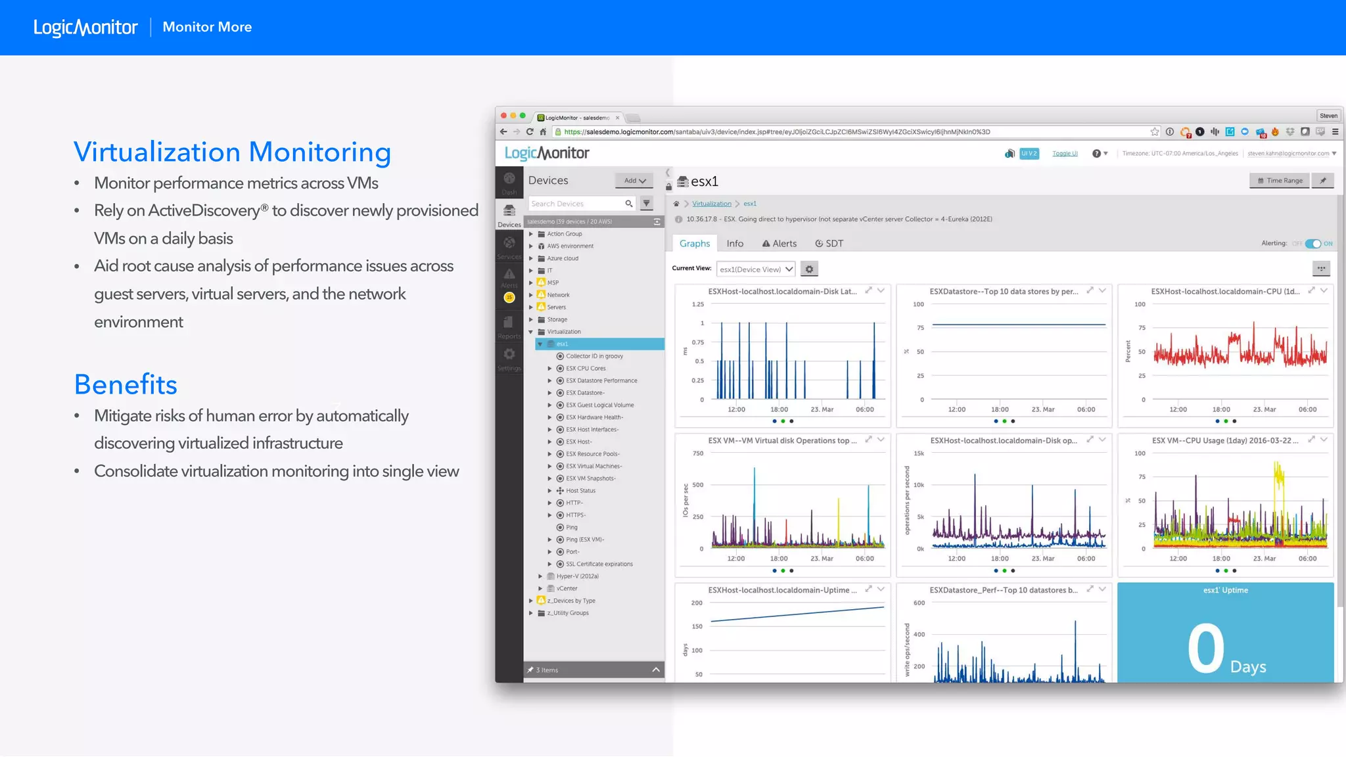Expand the ESX VM CPU Usage graph
This screenshot has height=757, width=1346.
pos(1312,440)
